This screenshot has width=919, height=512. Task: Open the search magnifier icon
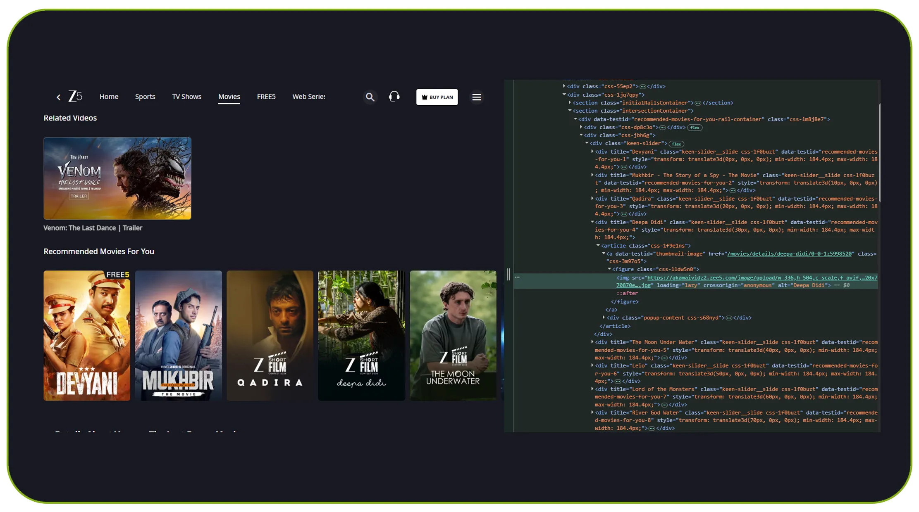click(x=370, y=97)
